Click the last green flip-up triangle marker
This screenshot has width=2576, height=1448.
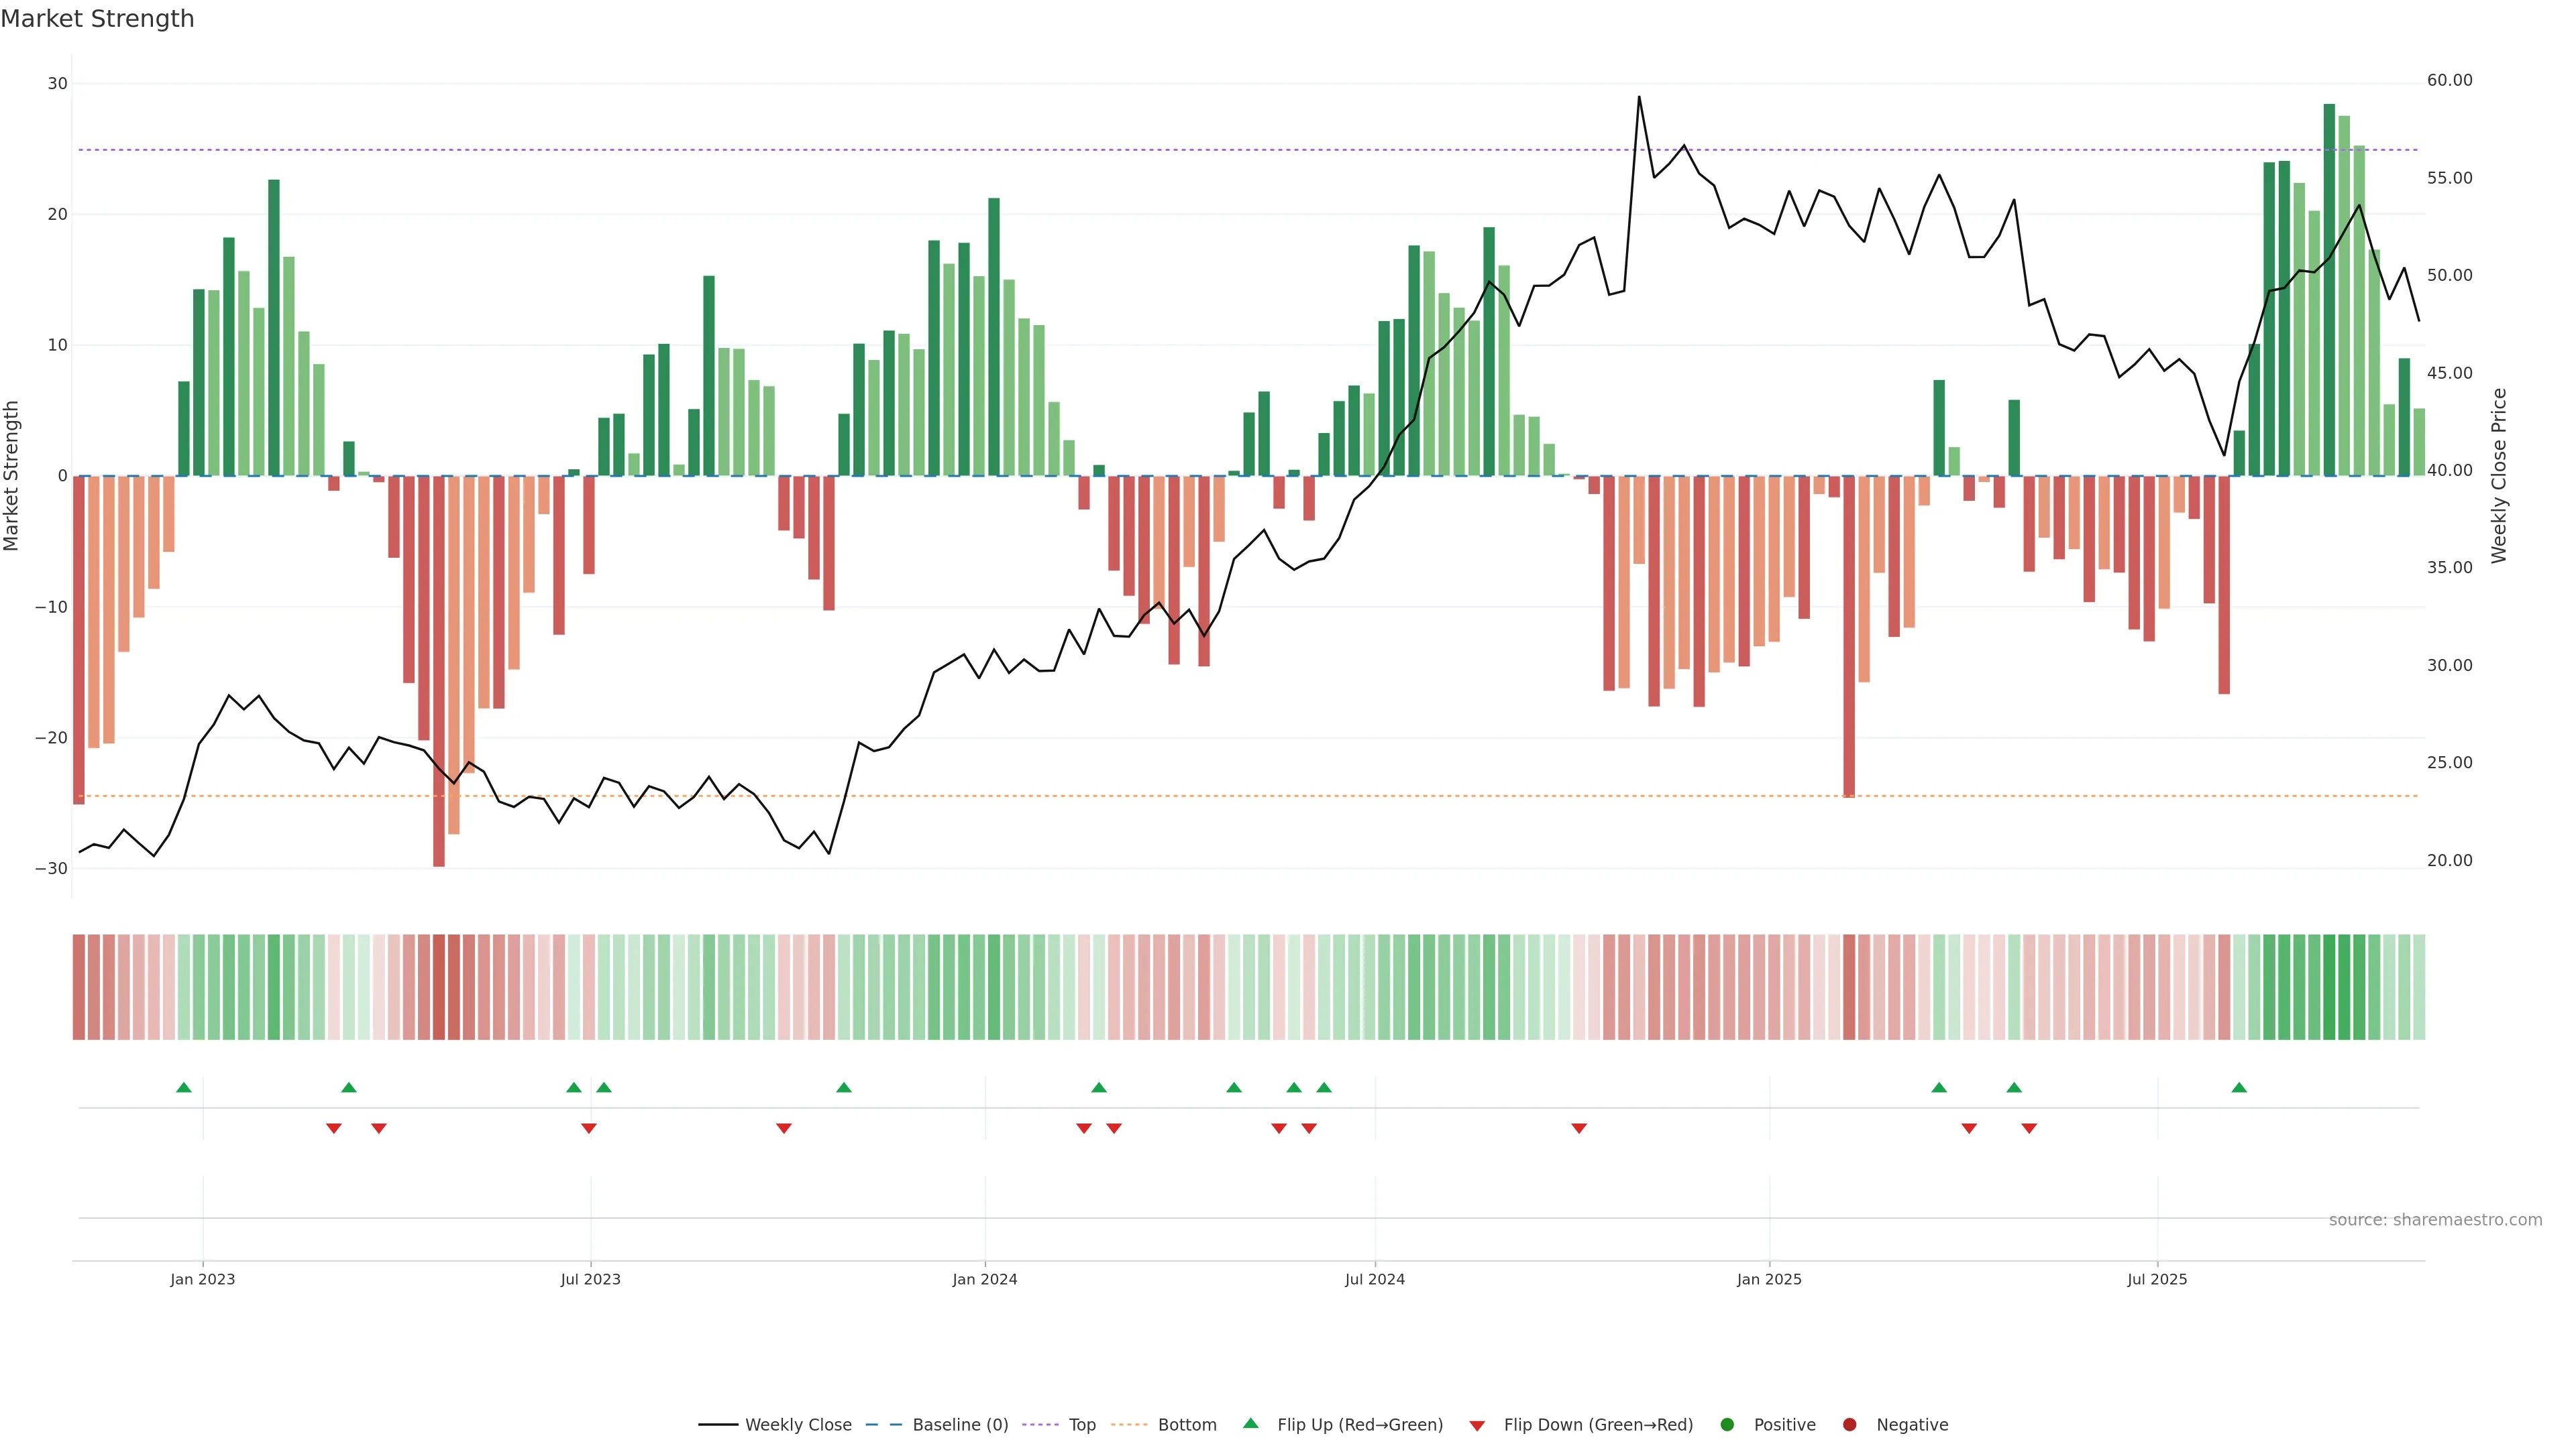coord(2238,1087)
